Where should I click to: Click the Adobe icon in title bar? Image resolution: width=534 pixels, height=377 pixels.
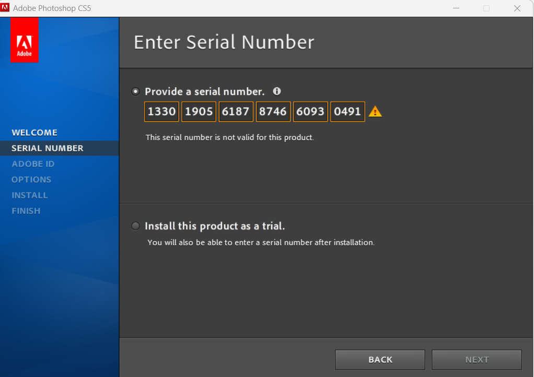click(x=6, y=8)
